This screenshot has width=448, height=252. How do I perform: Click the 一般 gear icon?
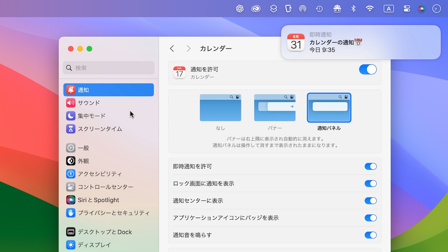pyautogui.click(x=71, y=148)
